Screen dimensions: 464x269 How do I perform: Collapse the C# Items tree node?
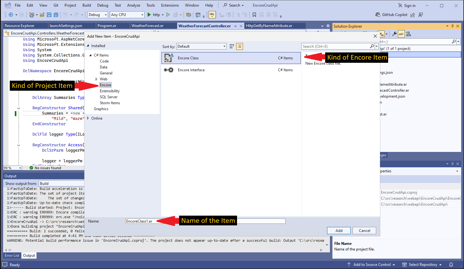[90, 55]
